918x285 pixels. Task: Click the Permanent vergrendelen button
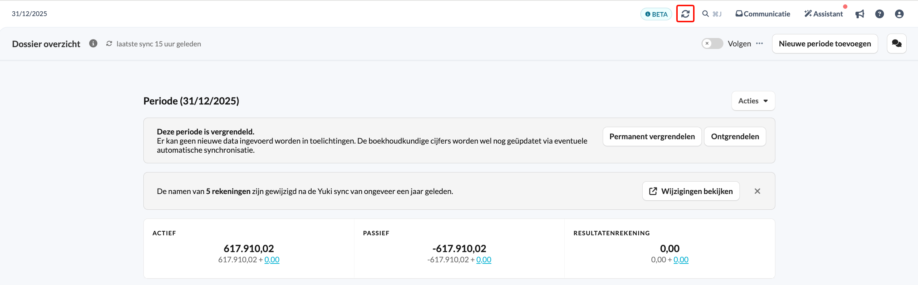click(x=652, y=137)
